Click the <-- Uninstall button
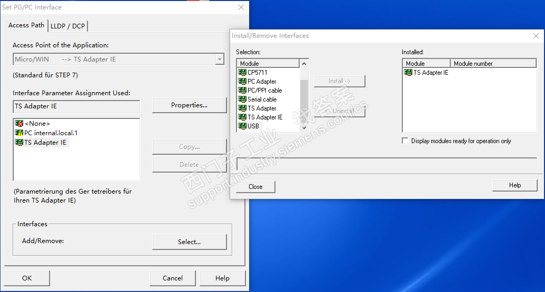545x292 pixels. click(x=340, y=111)
